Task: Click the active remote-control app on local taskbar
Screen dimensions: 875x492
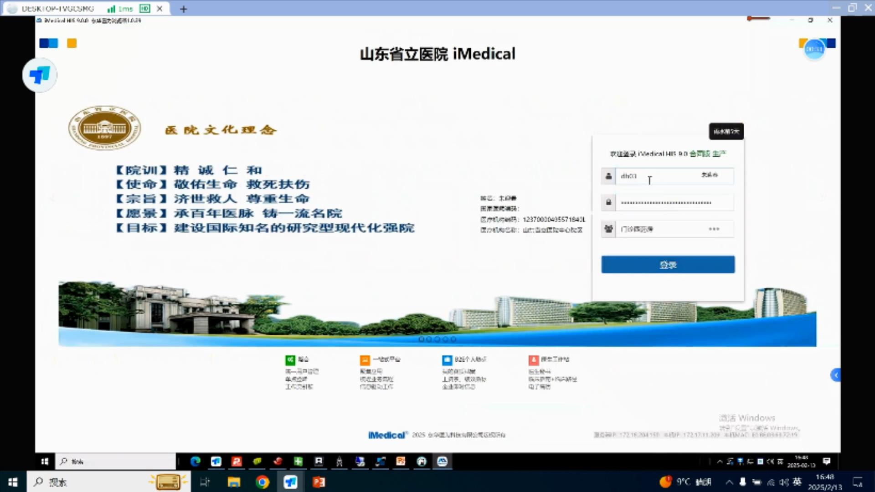Action: tap(290, 482)
